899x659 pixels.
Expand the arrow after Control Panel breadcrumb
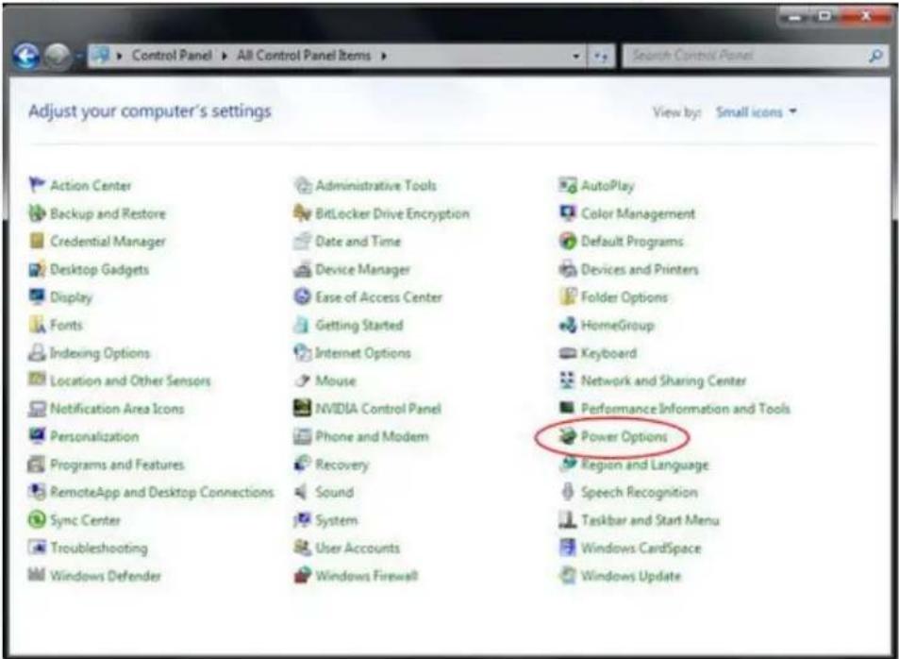pos(225,56)
